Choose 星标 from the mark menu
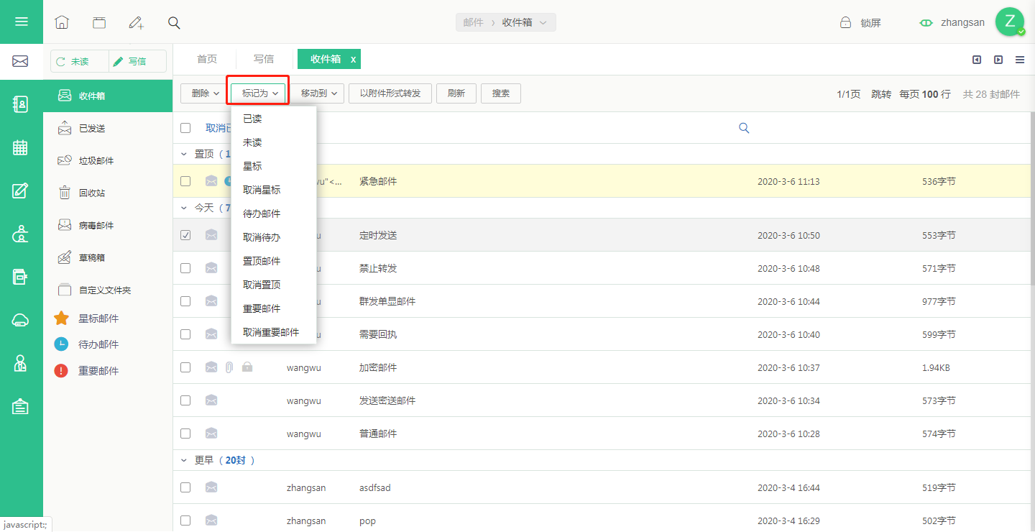The width and height of the screenshot is (1035, 532). [x=274, y=166]
